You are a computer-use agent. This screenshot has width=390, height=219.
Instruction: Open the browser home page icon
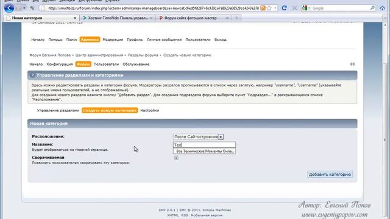pos(382,8)
